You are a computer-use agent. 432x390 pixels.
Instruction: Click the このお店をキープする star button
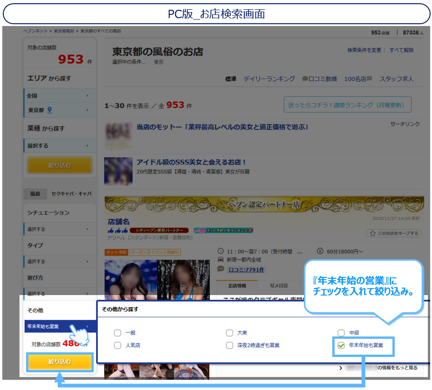click(x=394, y=233)
